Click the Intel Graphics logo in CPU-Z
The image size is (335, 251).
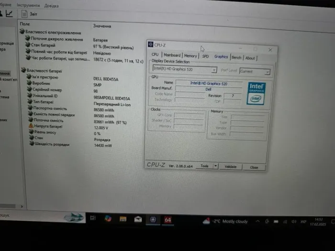[x=256, y=93]
